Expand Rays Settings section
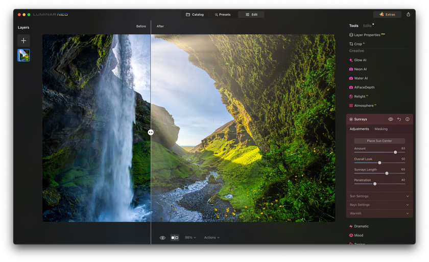This screenshot has height=262, width=429. [379, 205]
